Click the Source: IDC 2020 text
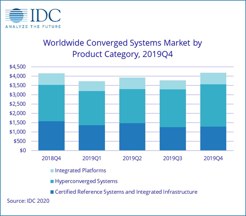The image size is (246, 216). [28, 201]
